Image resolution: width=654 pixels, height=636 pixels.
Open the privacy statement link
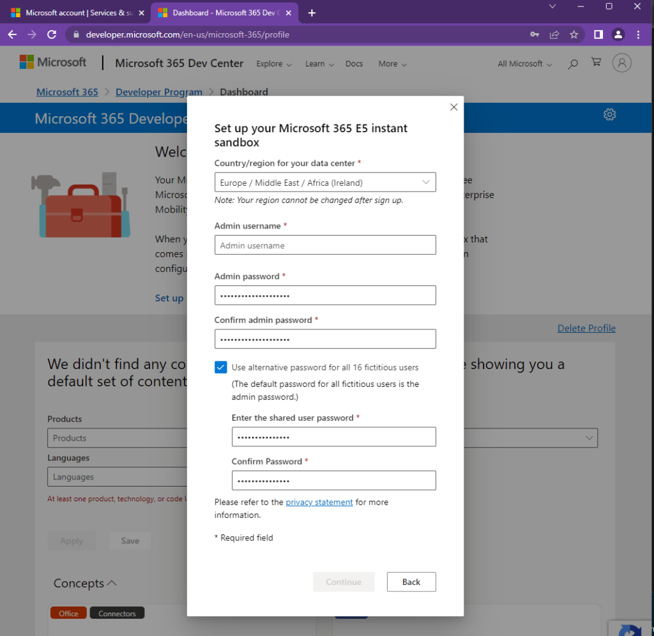319,502
